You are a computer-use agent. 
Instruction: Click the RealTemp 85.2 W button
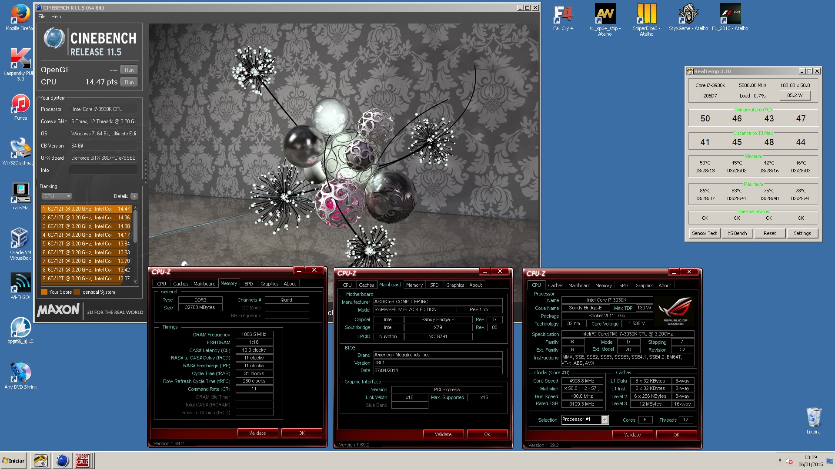tap(795, 95)
